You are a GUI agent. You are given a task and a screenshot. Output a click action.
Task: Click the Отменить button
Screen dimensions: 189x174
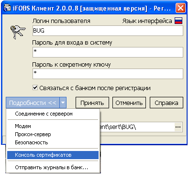pos(129,103)
